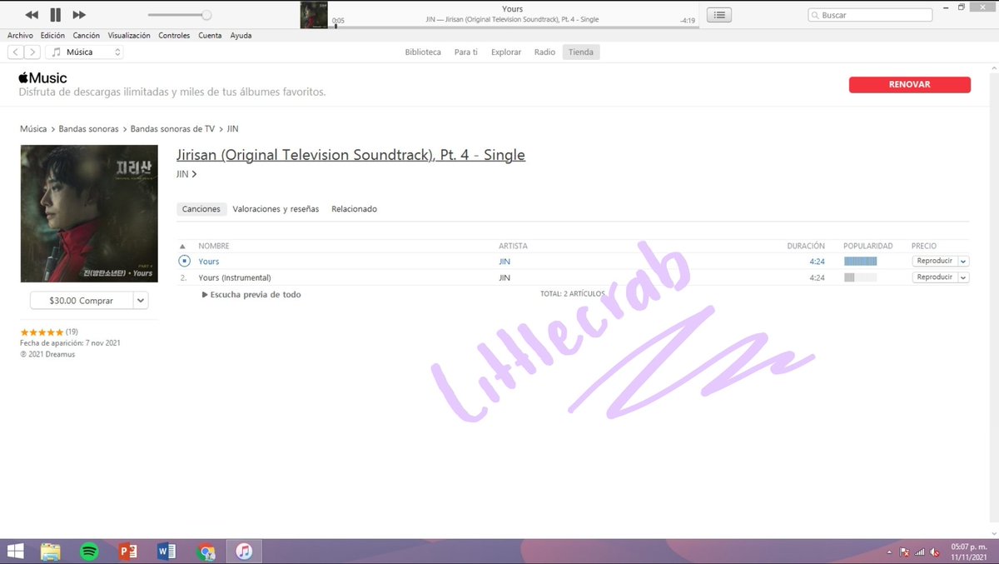The width and height of the screenshot is (999, 564).
Task: Stop preview of the Yours track
Action: tap(184, 262)
